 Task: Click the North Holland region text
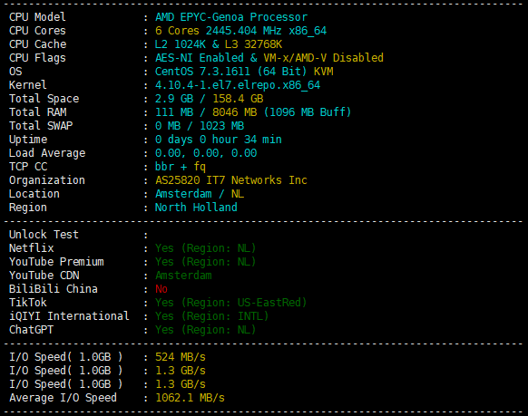tap(196, 208)
